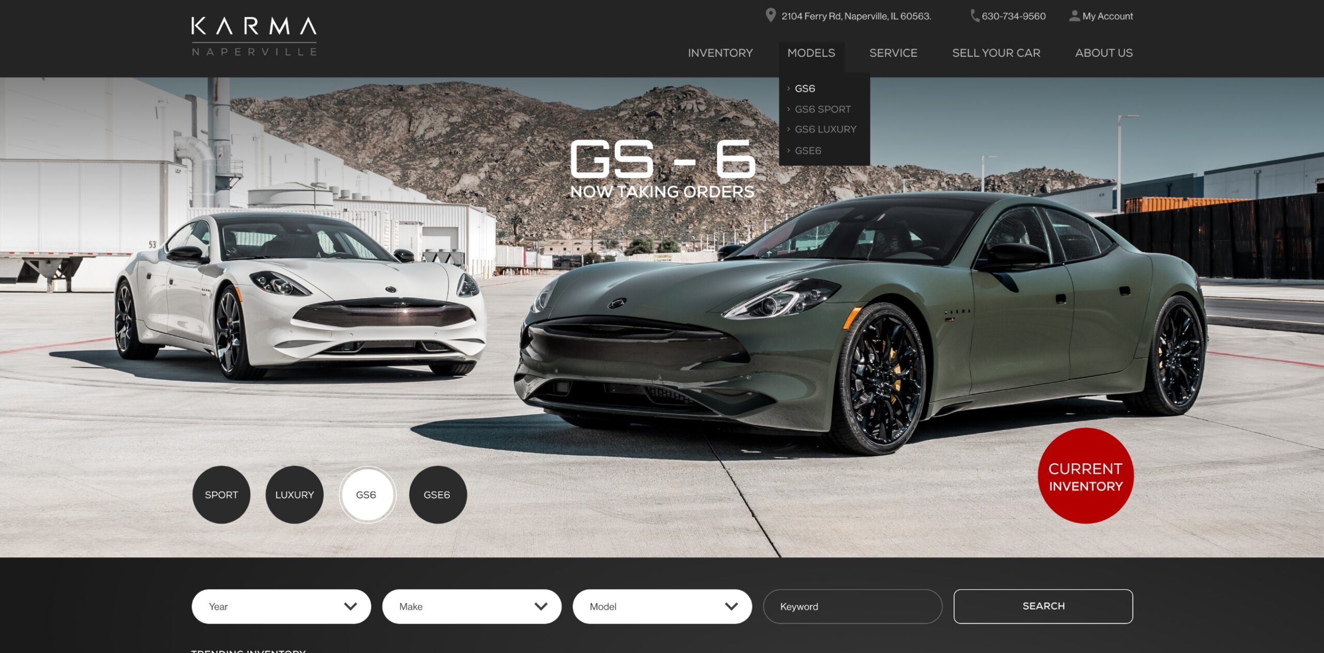The image size is (1324, 653).
Task: Switch hero to LUXURY model
Action: tap(294, 495)
